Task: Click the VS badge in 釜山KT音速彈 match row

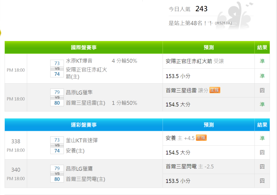Action: pyautogui.click(x=57, y=145)
